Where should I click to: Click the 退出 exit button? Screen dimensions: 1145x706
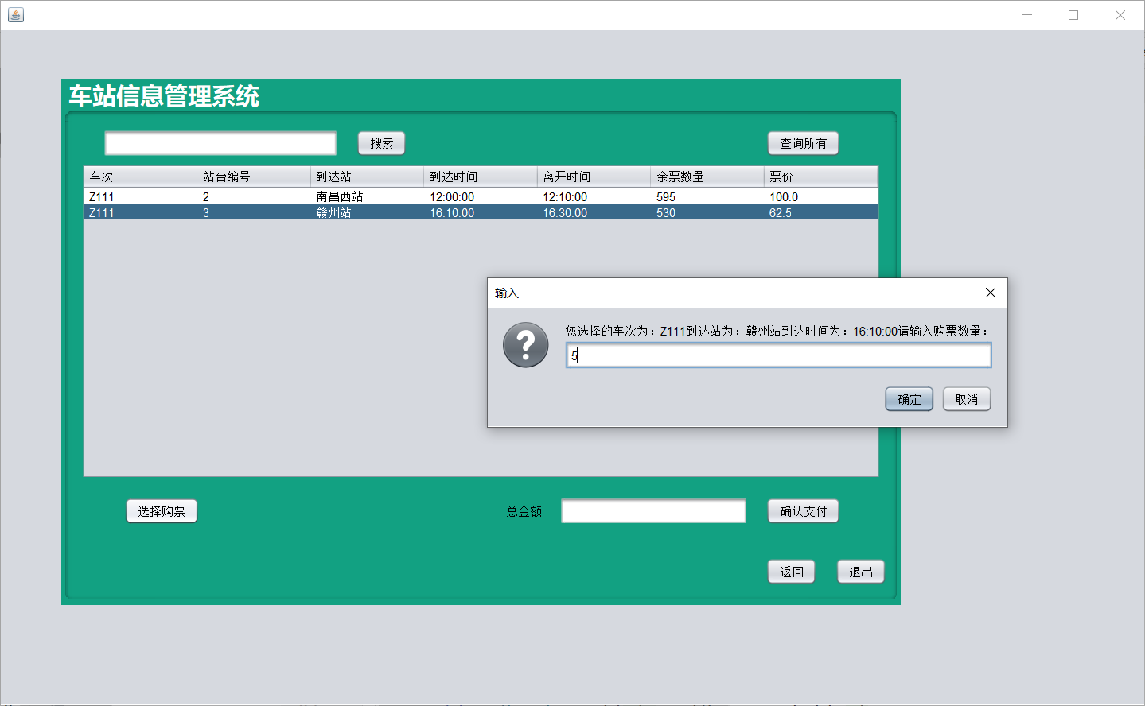(x=860, y=572)
